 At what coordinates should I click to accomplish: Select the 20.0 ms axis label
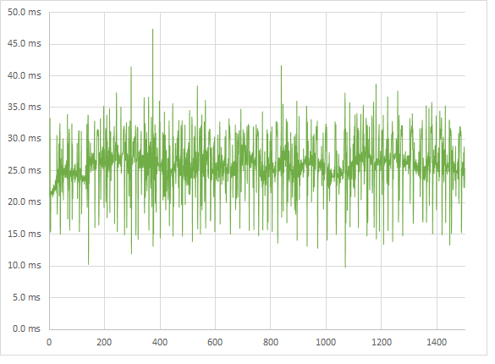(x=25, y=201)
